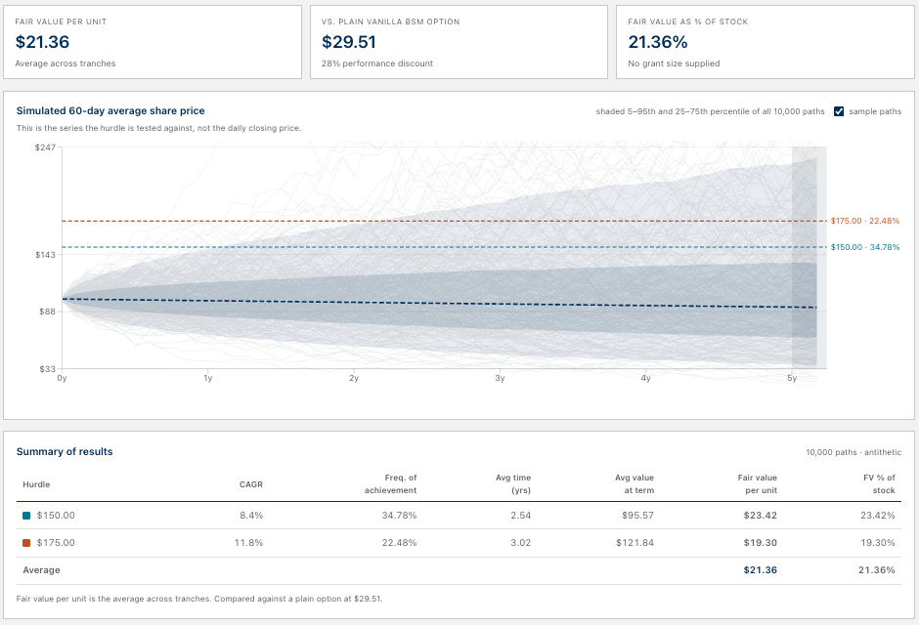This screenshot has width=919, height=625.
Task: Click the $21.36 fair value per unit card
Action: point(153,42)
